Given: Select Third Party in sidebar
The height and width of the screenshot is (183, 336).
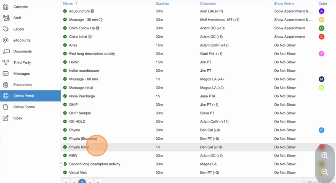Looking at the screenshot, I should 22,63.
